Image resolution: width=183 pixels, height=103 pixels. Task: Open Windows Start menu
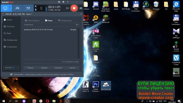(4, 101)
